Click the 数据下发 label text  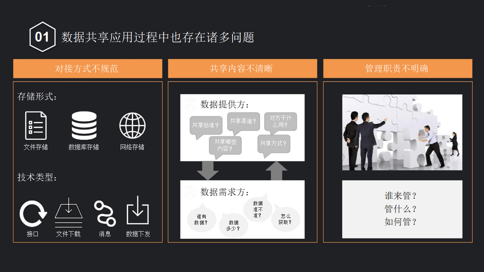point(138,234)
